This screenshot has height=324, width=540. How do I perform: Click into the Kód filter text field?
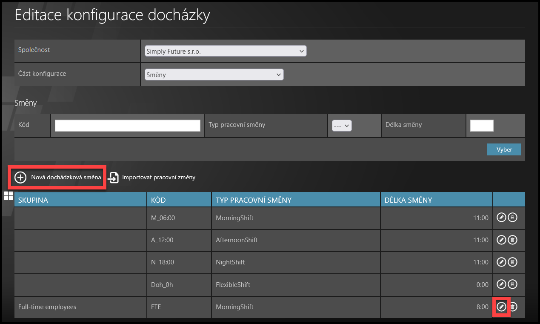(x=127, y=126)
